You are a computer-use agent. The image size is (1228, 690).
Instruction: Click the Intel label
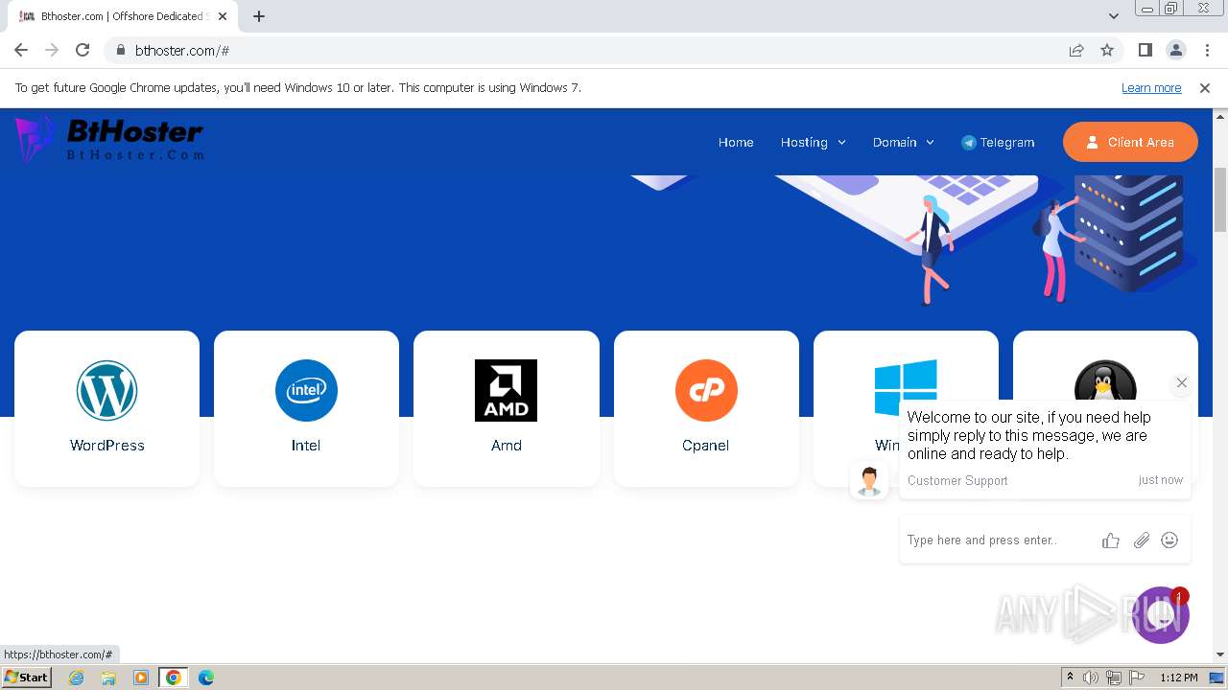click(306, 445)
